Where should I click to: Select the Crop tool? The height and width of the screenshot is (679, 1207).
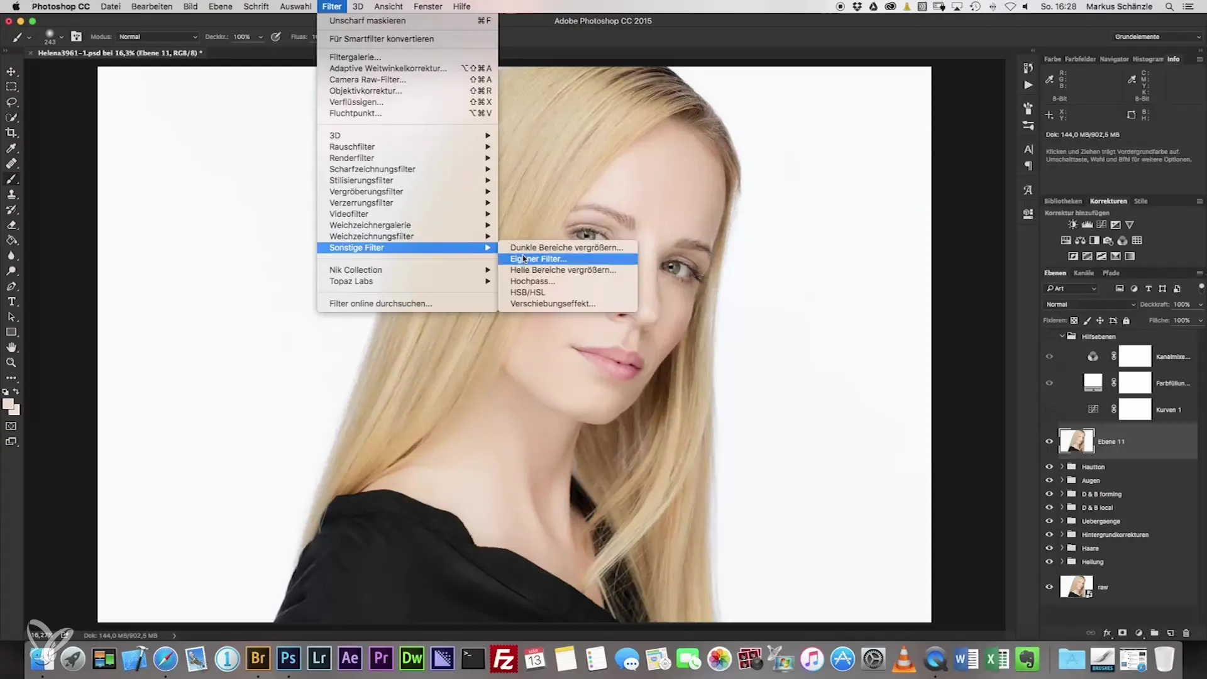click(x=11, y=133)
